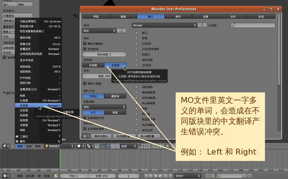
Task: Open the preferences editor type icon at bottom
Action: [x=86, y=136]
